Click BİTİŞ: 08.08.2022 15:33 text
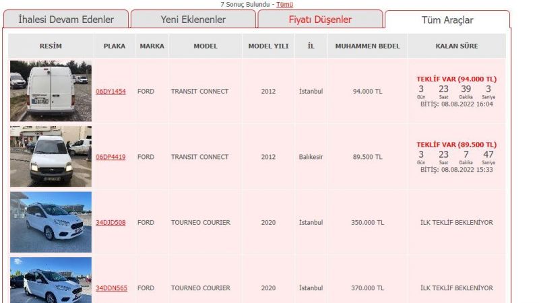539x303 pixels. [457, 170]
